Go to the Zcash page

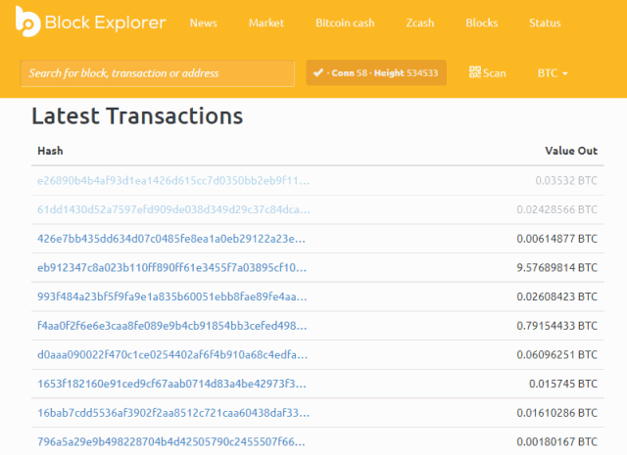coord(420,23)
